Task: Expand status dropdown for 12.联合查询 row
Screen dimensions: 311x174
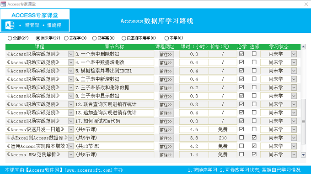Action: point(294,104)
